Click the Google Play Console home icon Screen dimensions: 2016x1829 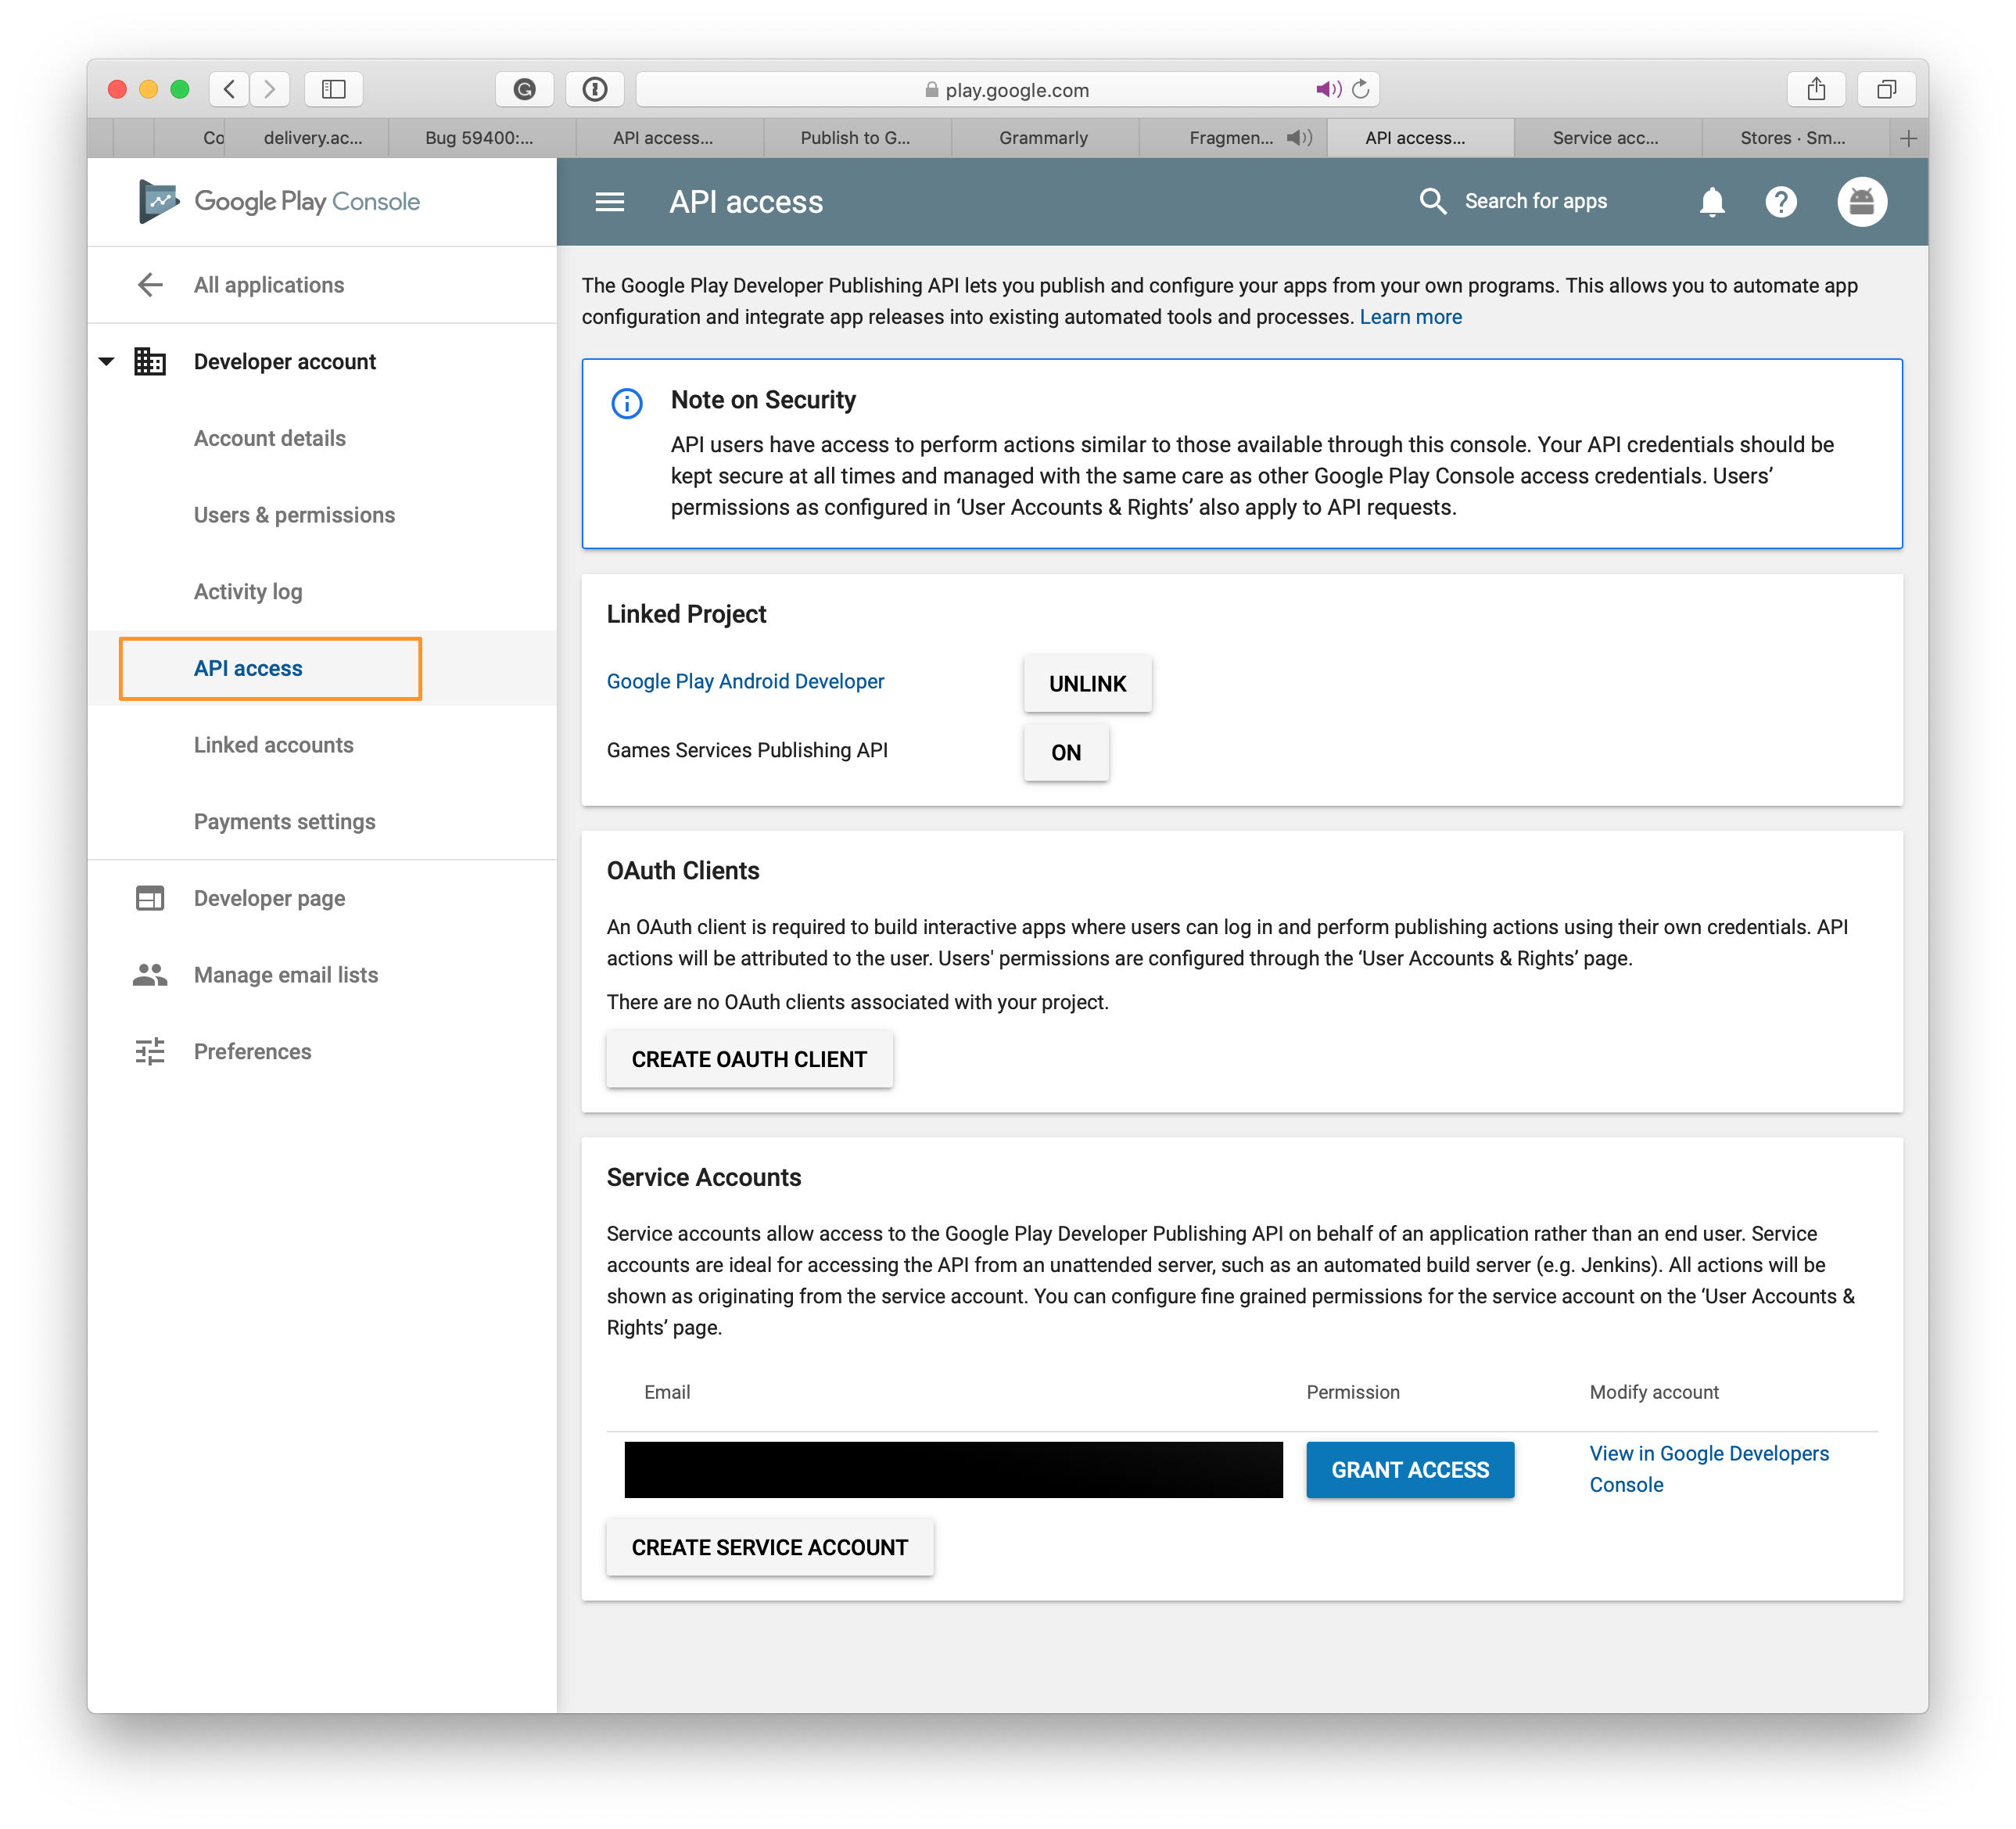pyautogui.click(x=155, y=200)
